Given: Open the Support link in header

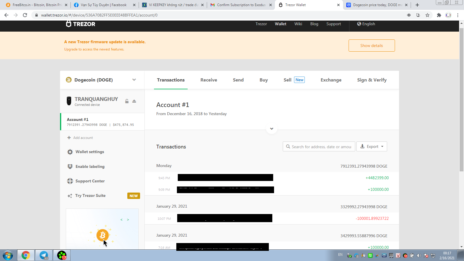Looking at the screenshot, I should click(x=333, y=24).
